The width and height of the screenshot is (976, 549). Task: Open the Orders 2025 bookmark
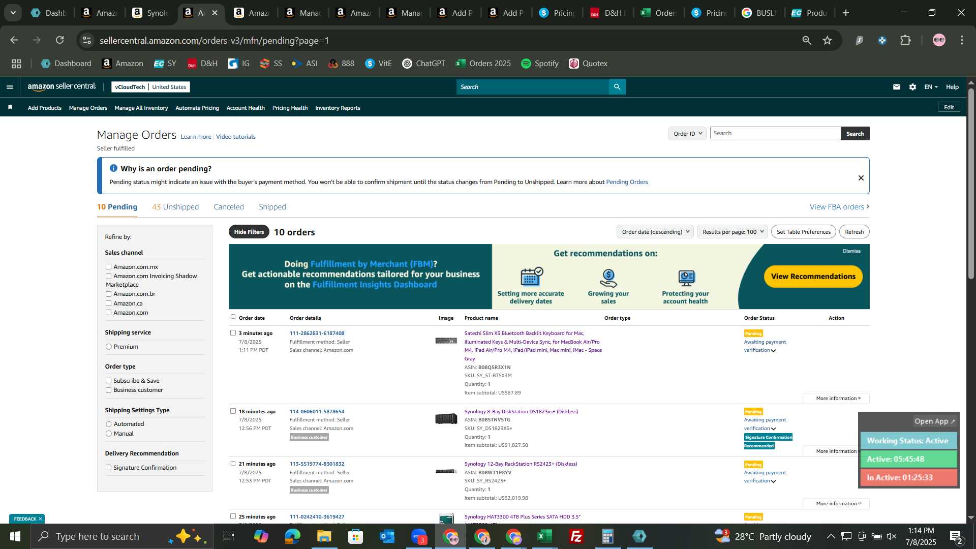483,64
